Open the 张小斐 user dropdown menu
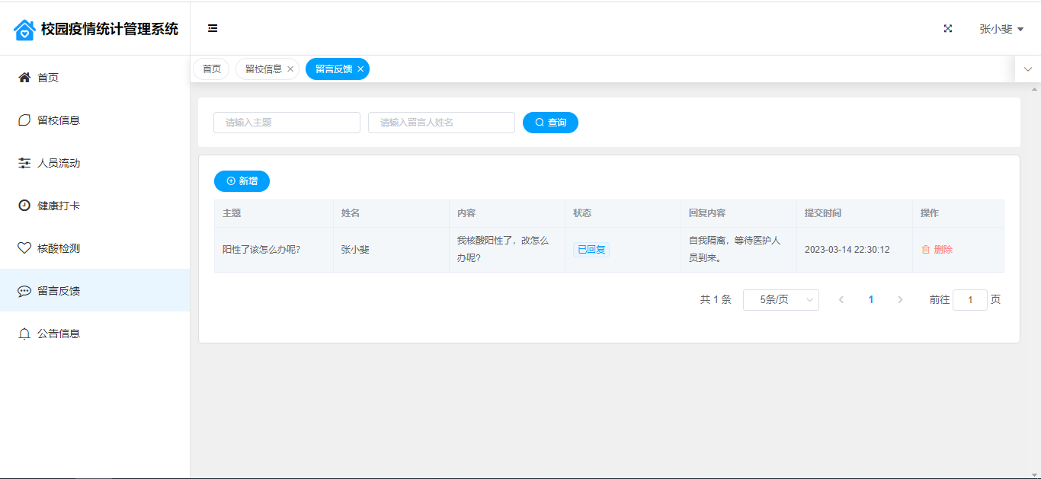1041x479 pixels. coord(1001,29)
